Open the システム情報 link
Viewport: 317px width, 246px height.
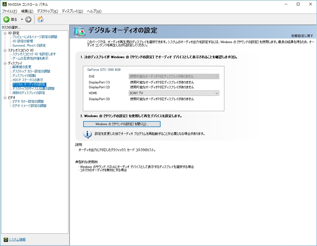click(17, 240)
